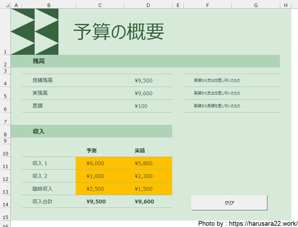Select column D header
Viewport: 298px width, 227px height.
pyautogui.click(x=148, y=5)
